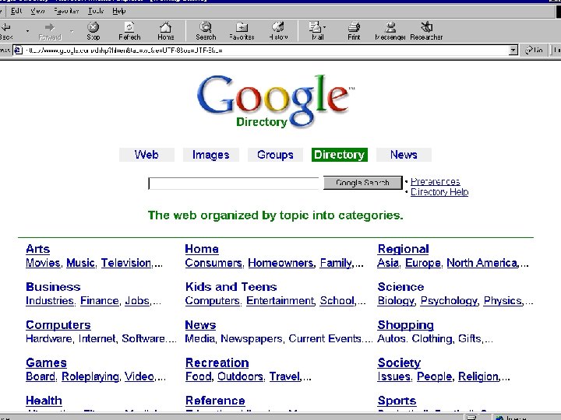Open the Television subcategory link

[126, 263]
